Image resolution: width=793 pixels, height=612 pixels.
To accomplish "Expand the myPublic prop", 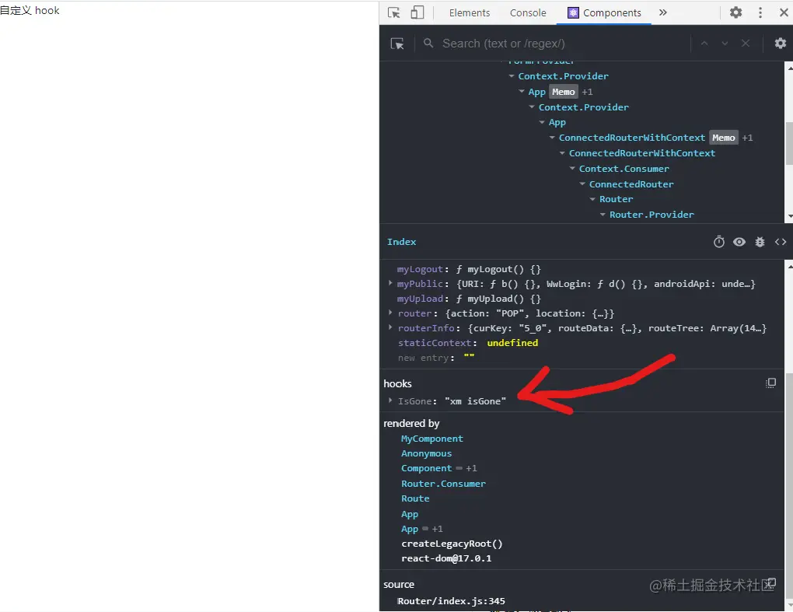I will pyautogui.click(x=390, y=283).
